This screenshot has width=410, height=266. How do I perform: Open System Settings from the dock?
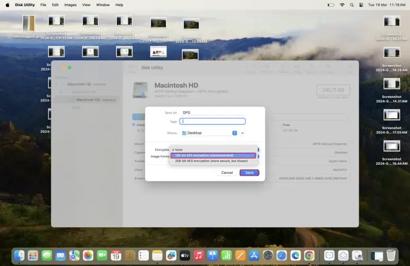click(268, 256)
